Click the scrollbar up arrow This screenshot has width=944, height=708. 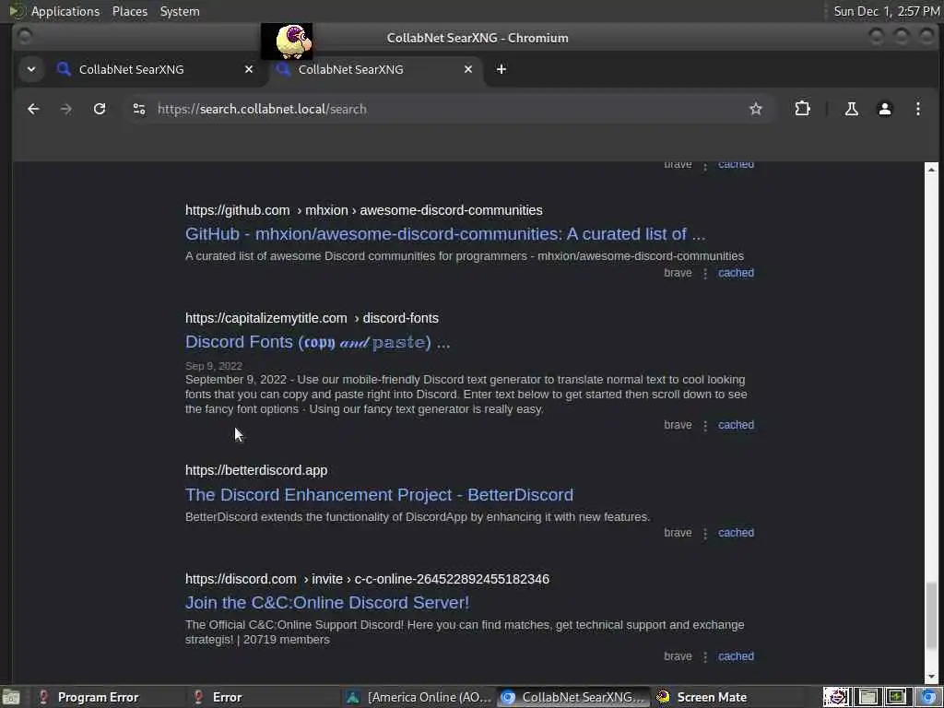pos(931,170)
